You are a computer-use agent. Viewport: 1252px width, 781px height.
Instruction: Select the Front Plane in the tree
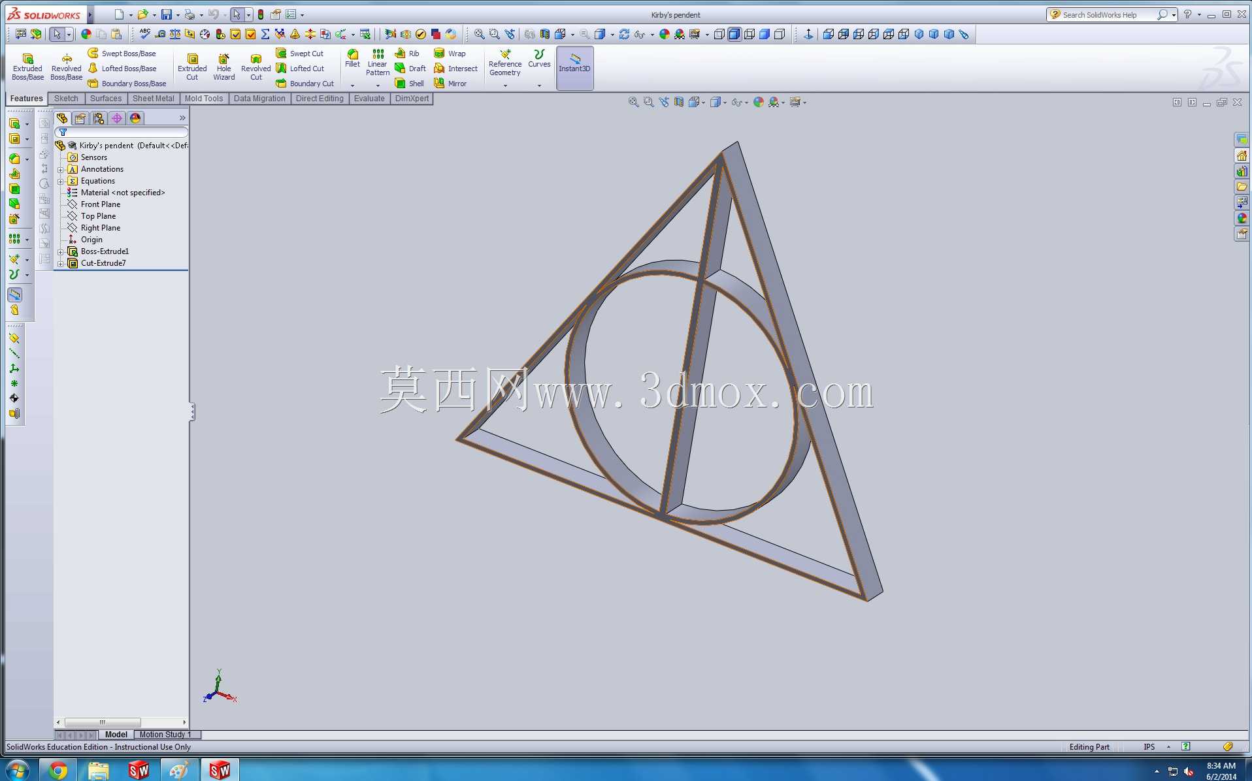101,204
